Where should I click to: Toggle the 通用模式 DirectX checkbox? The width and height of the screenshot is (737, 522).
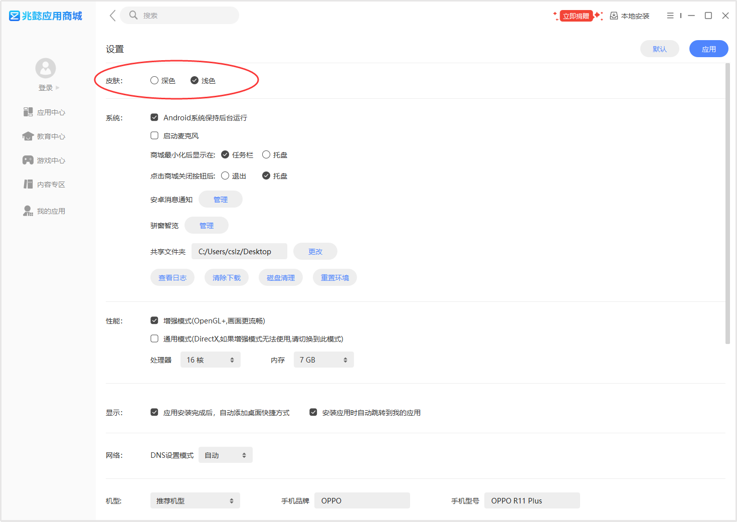[154, 338]
